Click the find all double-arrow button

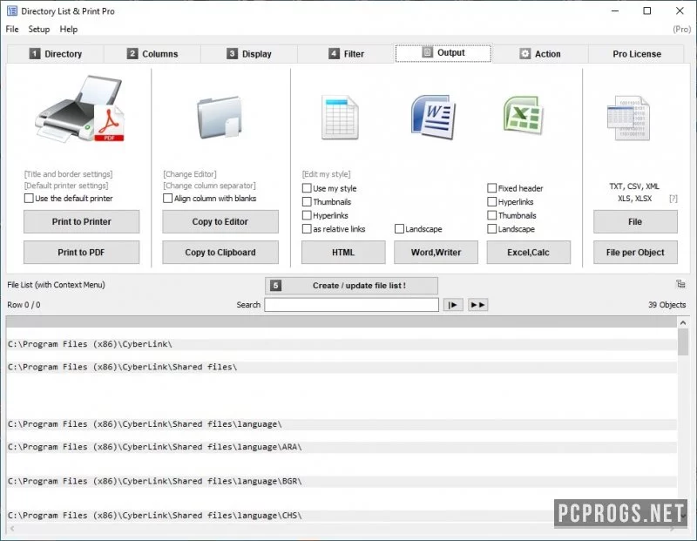(477, 305)
